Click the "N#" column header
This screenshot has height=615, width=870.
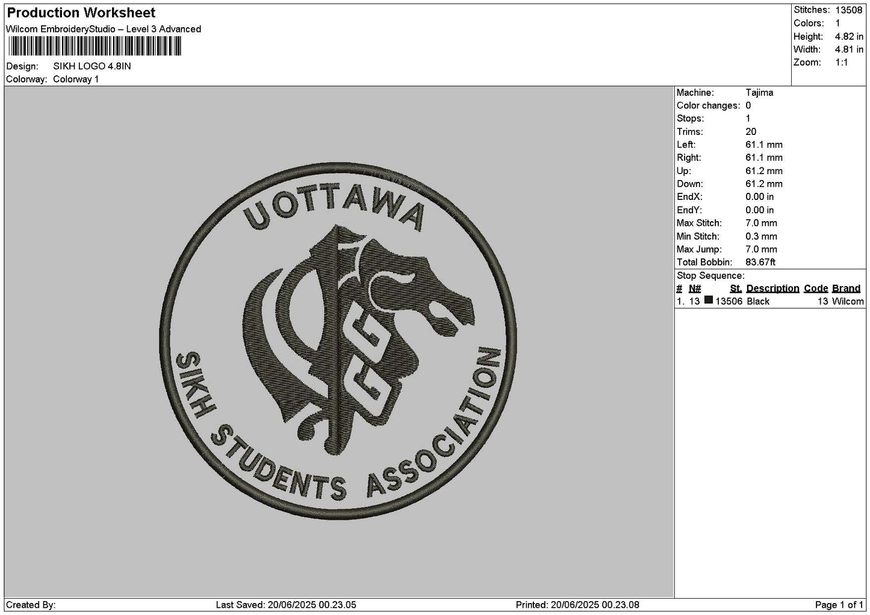coord(695,289)
